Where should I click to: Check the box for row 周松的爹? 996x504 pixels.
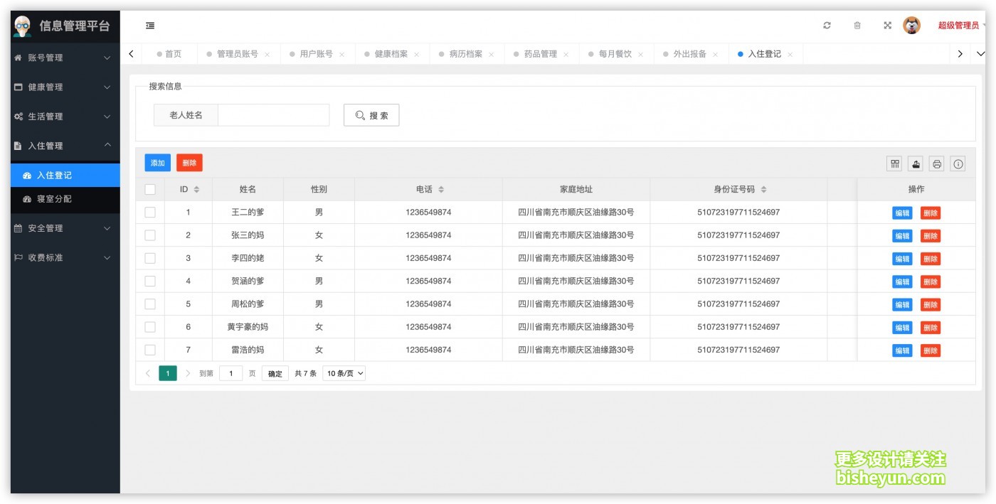[150, 304]
